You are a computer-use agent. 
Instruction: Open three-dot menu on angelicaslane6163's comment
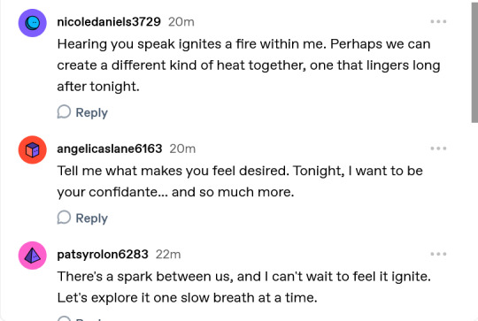pos(438,149)
